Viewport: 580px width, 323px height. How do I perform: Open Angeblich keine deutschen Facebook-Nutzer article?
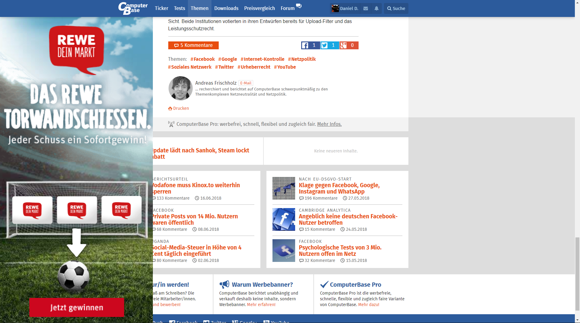348,220
